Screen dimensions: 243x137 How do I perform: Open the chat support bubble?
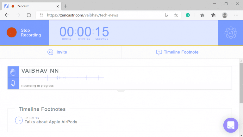231,125
